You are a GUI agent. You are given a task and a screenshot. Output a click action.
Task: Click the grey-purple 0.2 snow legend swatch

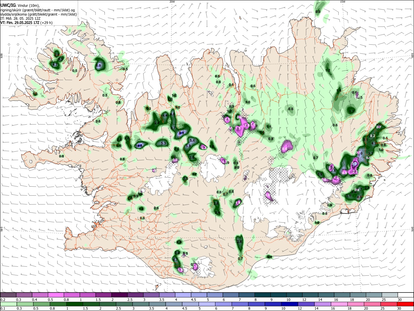coord(8,295)
